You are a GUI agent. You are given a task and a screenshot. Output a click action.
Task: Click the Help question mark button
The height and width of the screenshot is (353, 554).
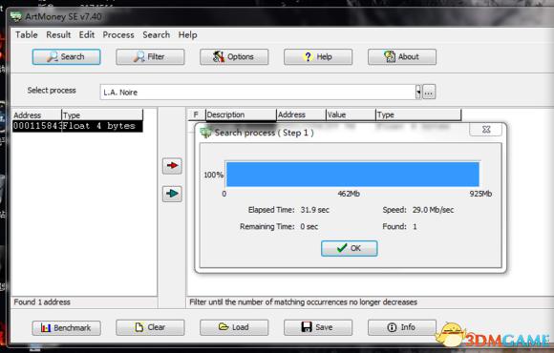click(x=318, y=57)
